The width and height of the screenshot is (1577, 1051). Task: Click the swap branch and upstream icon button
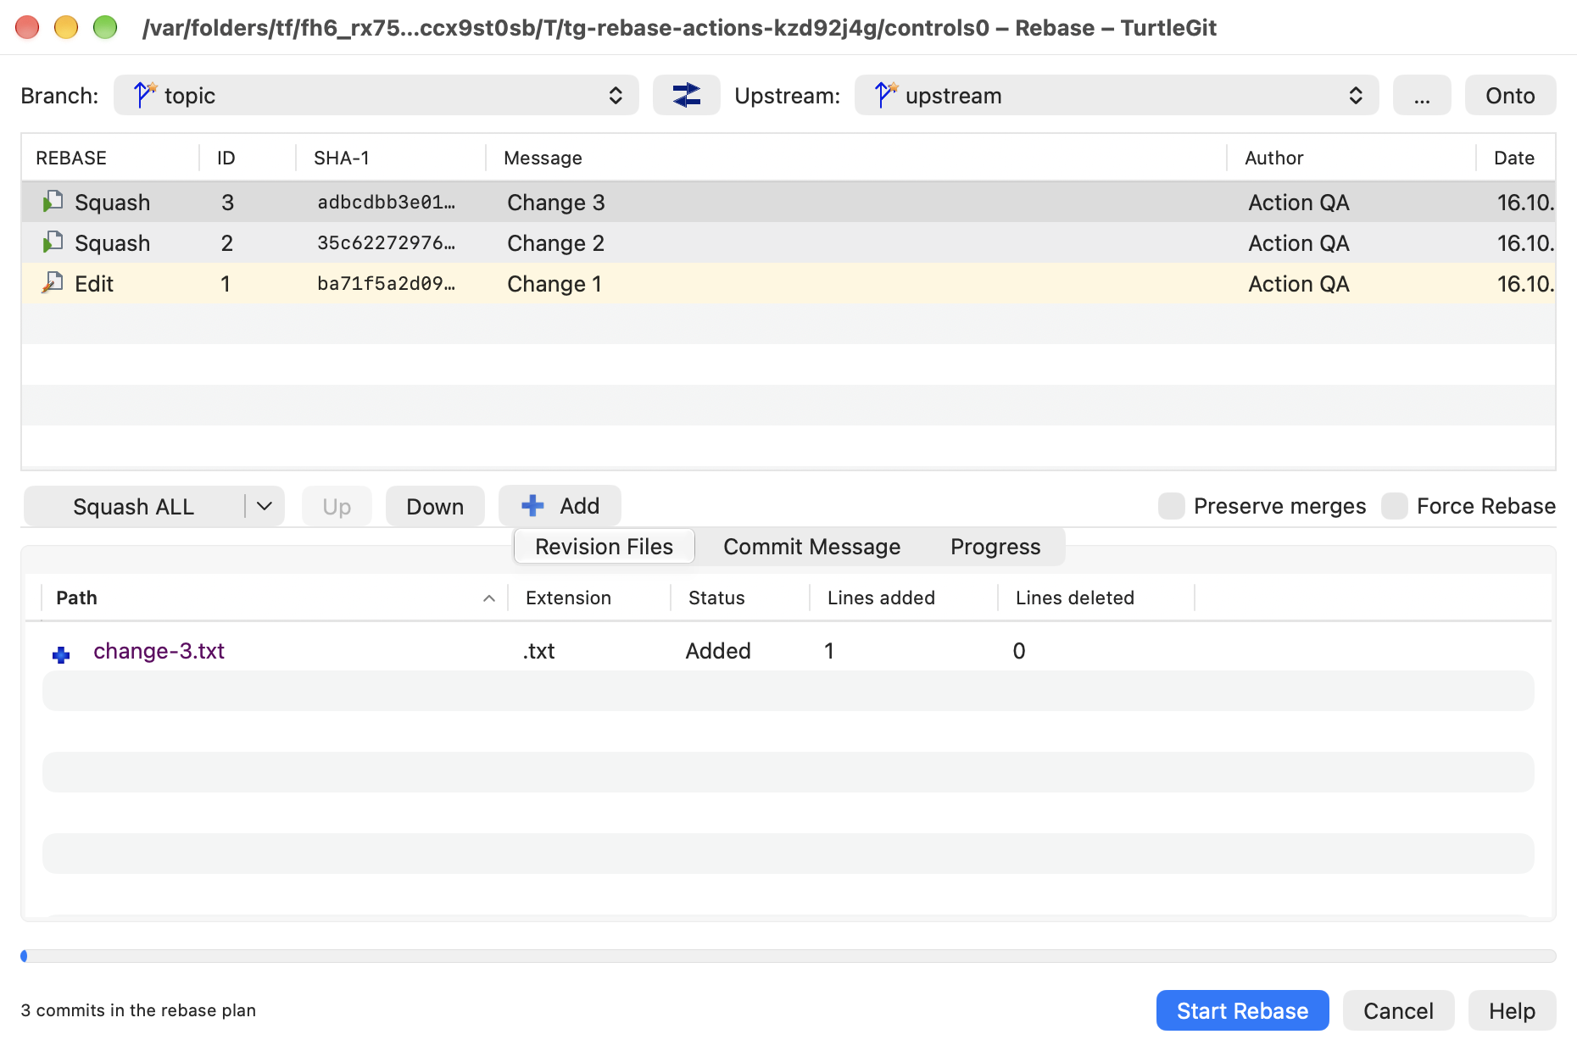(x=686, y=95)
